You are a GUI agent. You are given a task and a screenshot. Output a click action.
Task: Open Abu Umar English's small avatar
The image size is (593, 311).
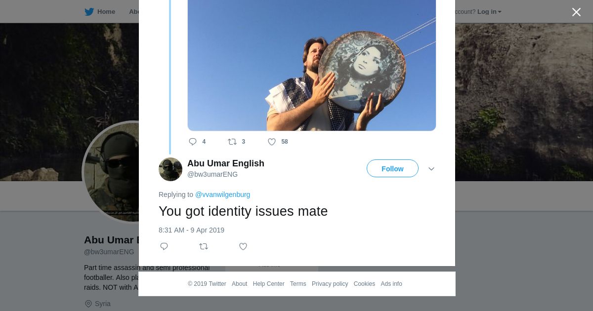click(170, 169)
